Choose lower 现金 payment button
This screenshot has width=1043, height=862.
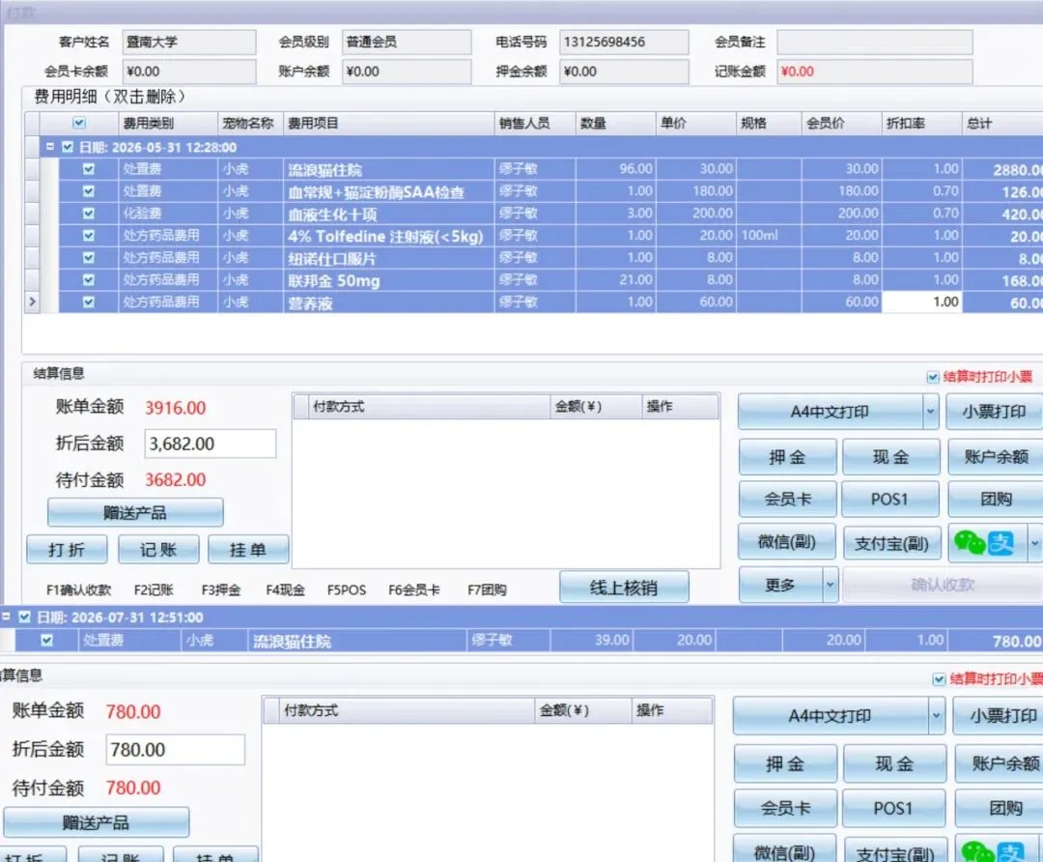894,764
